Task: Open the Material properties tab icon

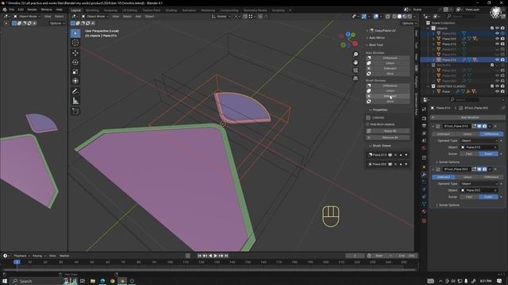Action: click(x=424, y=211)
